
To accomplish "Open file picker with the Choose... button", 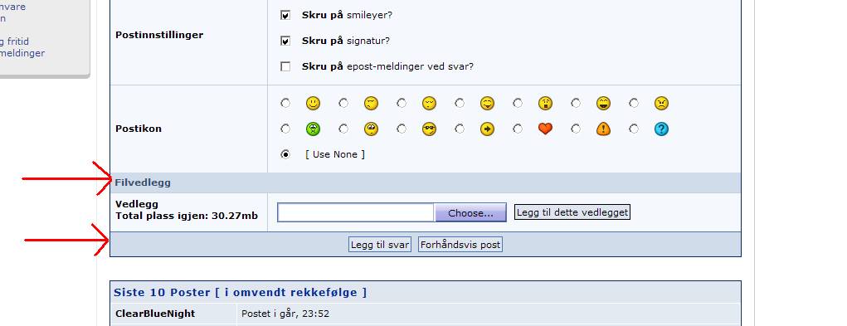I will pos(470,212).
